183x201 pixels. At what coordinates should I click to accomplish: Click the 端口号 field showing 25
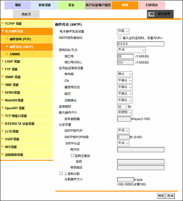point(125,56)
